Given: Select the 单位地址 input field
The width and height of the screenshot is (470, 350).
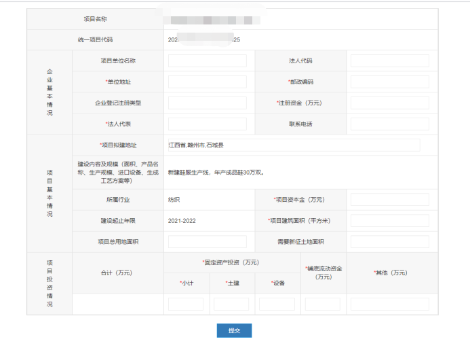Looking at the screenshot, I should click(207, 82).
